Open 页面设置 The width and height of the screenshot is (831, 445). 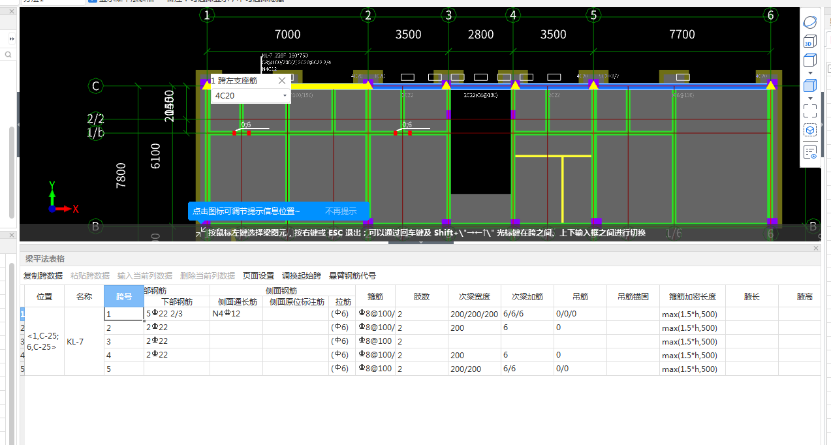(x=259, y=276)
